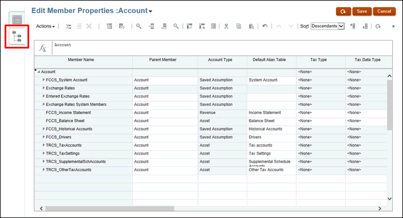Expand the TRCS_SupplementalSchAccounts member
This screenshot has width=403, height=218.
point(44,162)
